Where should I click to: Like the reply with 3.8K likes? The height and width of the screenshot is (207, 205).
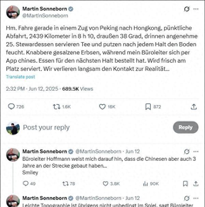105,184
